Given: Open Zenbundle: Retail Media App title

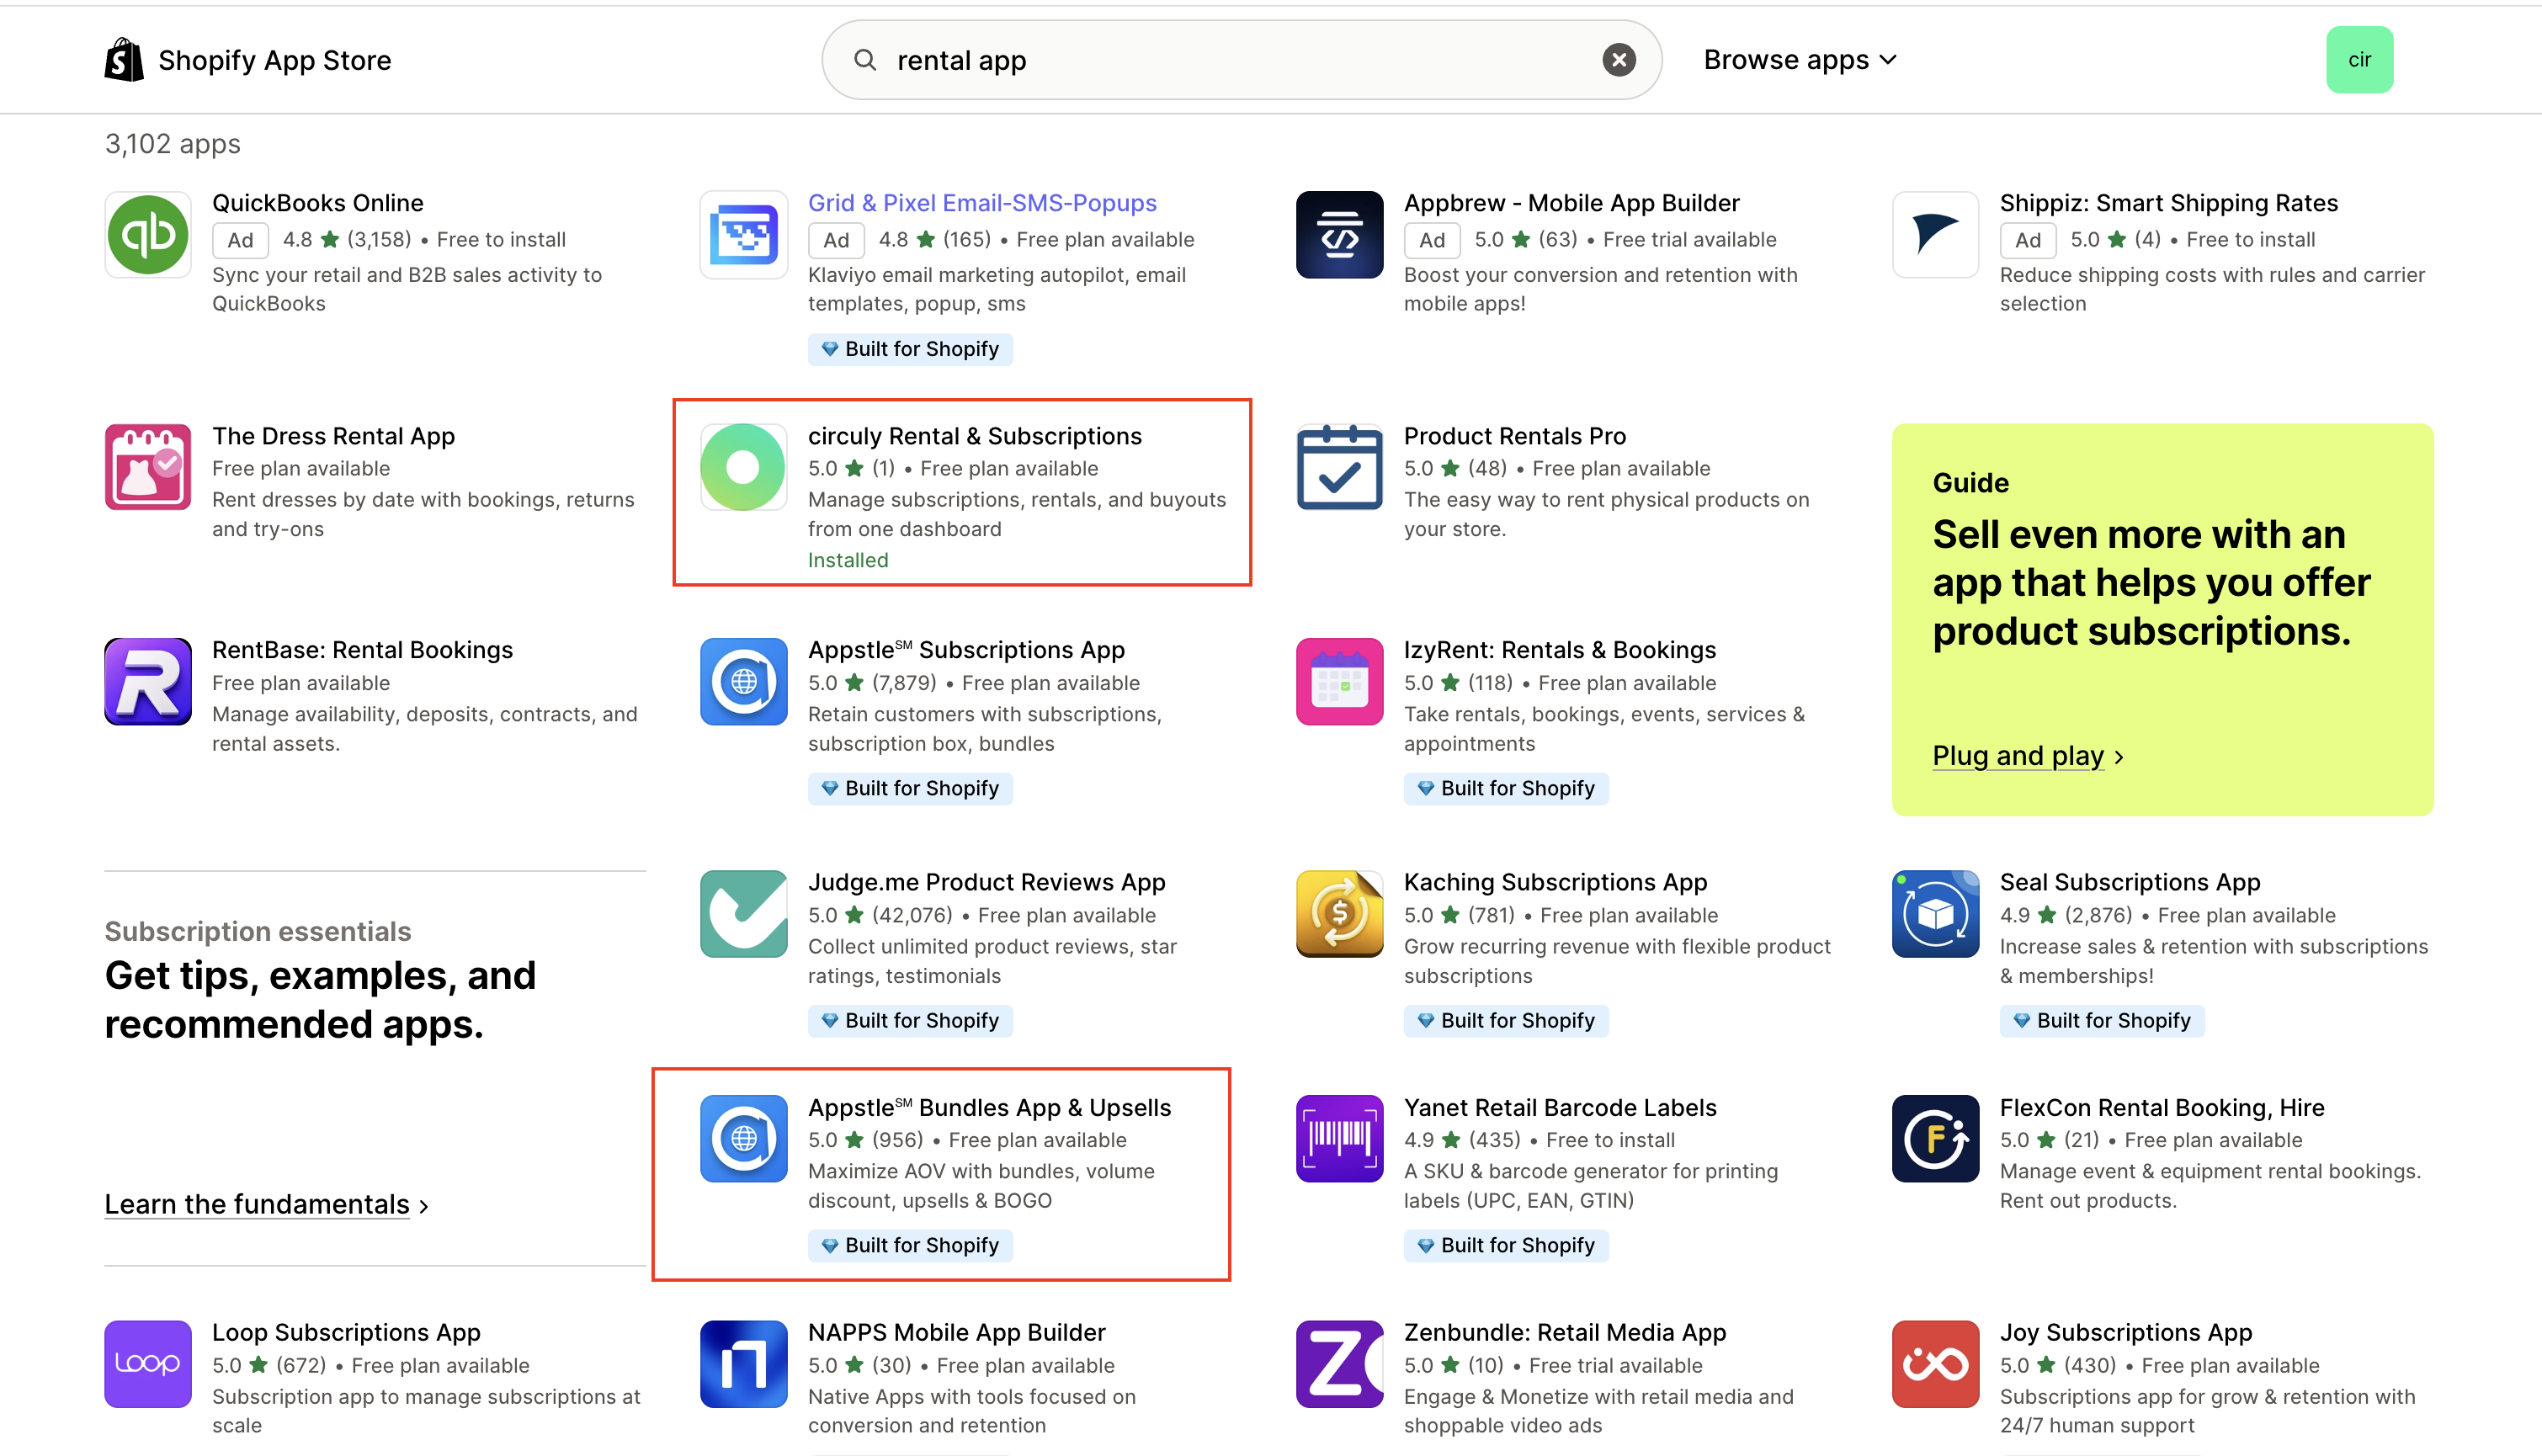Looking at the screenshot, I should click(x=1564, y=1332).
